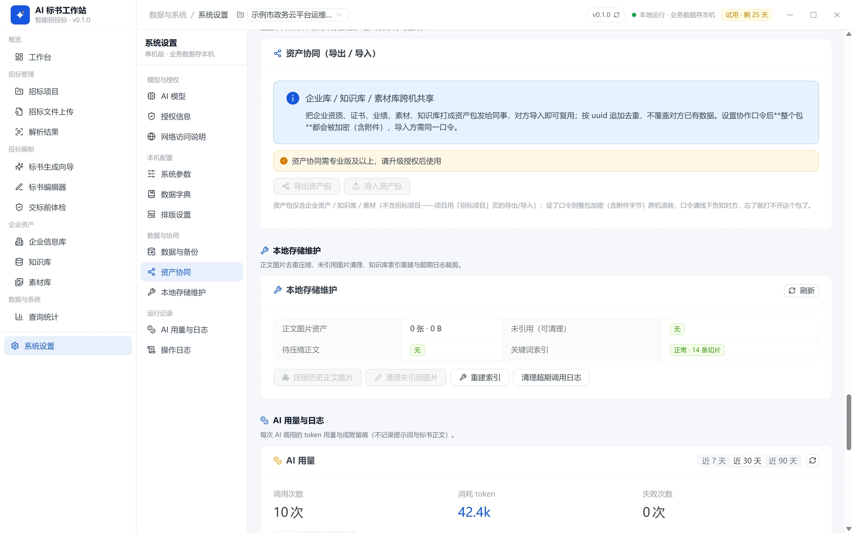Click the vertical scrollbar thumb
853x533 pixels.
point(849,422)
